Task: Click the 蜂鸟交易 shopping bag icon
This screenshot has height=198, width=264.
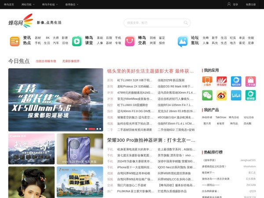Action: click(x=130, y=41)
